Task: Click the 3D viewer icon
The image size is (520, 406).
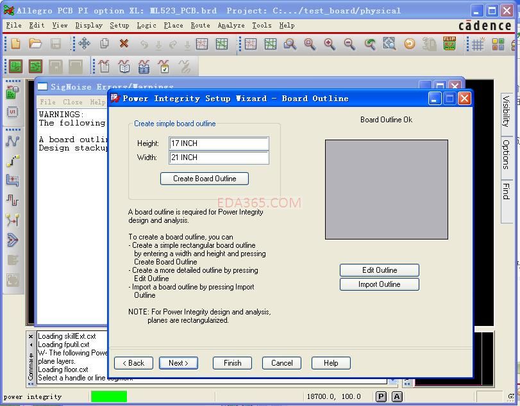Action: point(429,44)
